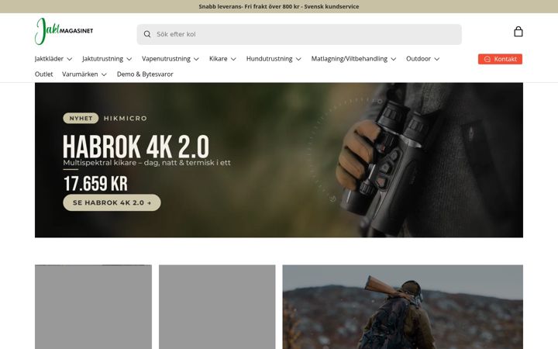Image resolution: width=558 pixels, height=349 pixels.
Task: Open Demo & Bytesvaror link
Action: click(x=145, y=74)
